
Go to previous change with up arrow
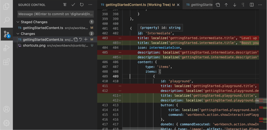(x=226, y=5)
